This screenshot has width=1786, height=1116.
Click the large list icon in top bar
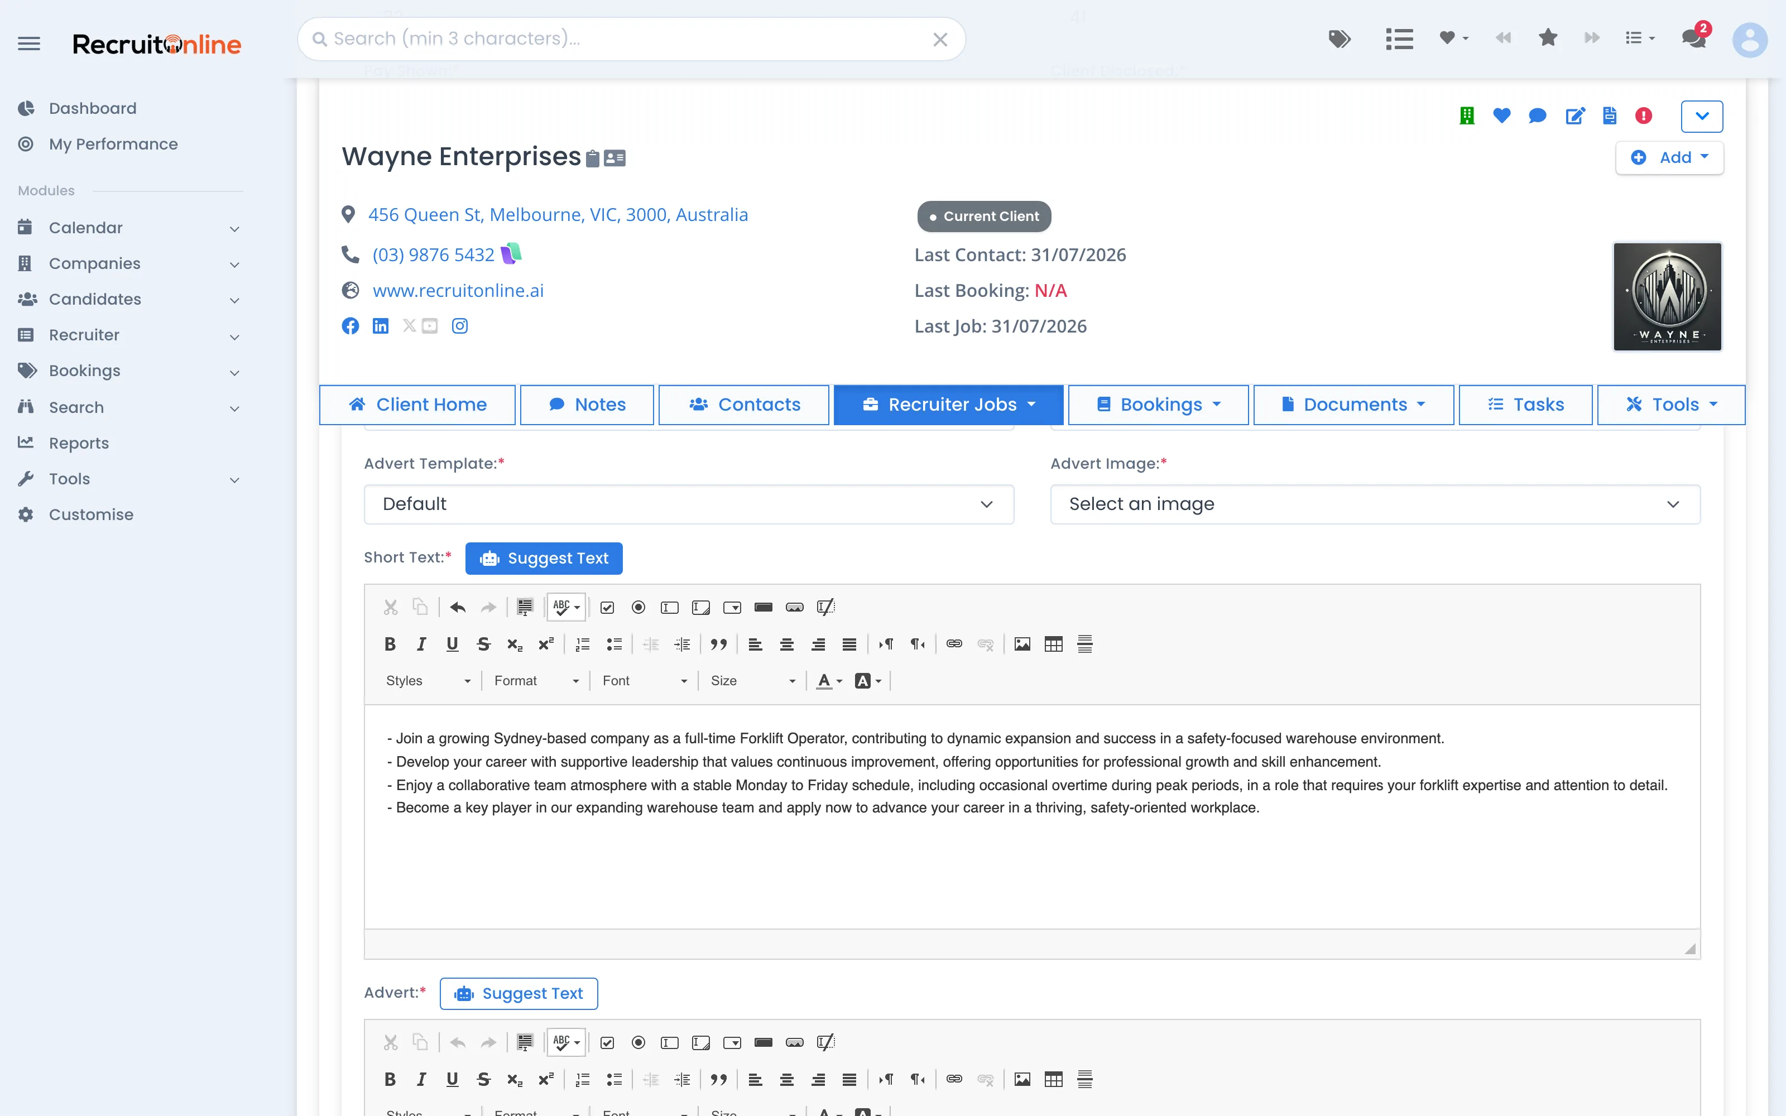coord(1399,39)
